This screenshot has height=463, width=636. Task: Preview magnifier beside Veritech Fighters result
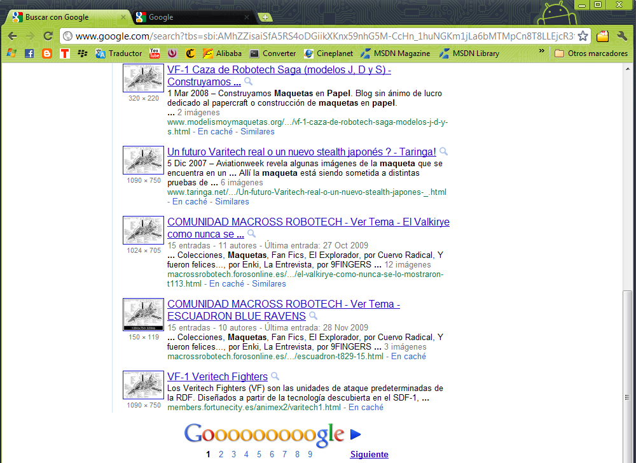tap(275, 376)
